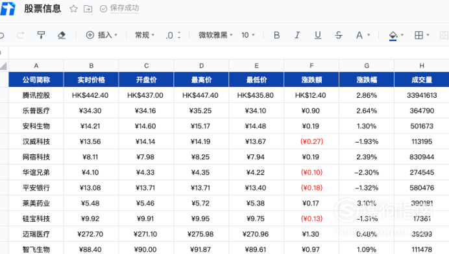Open the 插入 insert menu
This screenshot has width=449, height=254.
pyautogui.click(x=102, y=35)
